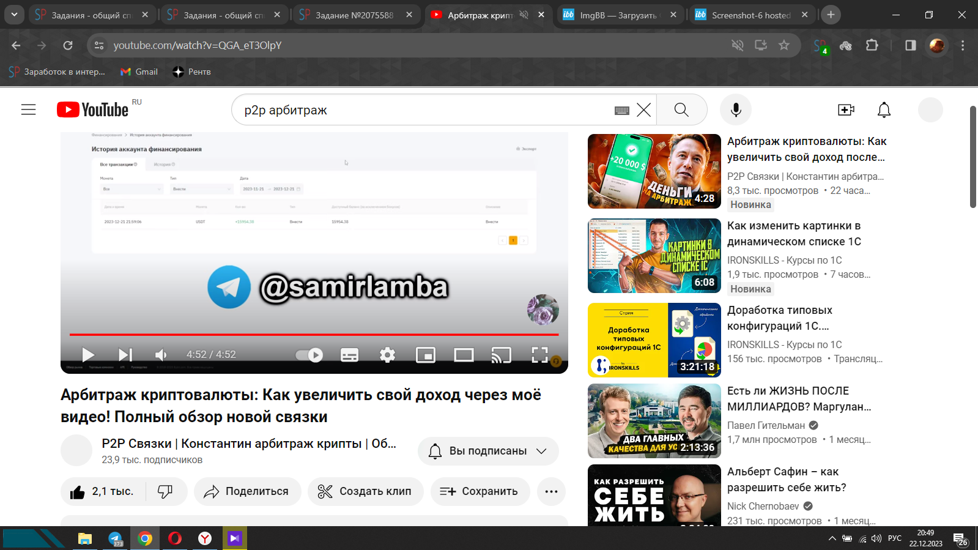Open File Explorer from the taskbar
Viewport: 978px width, 550px height.
(x=84, y=538)
